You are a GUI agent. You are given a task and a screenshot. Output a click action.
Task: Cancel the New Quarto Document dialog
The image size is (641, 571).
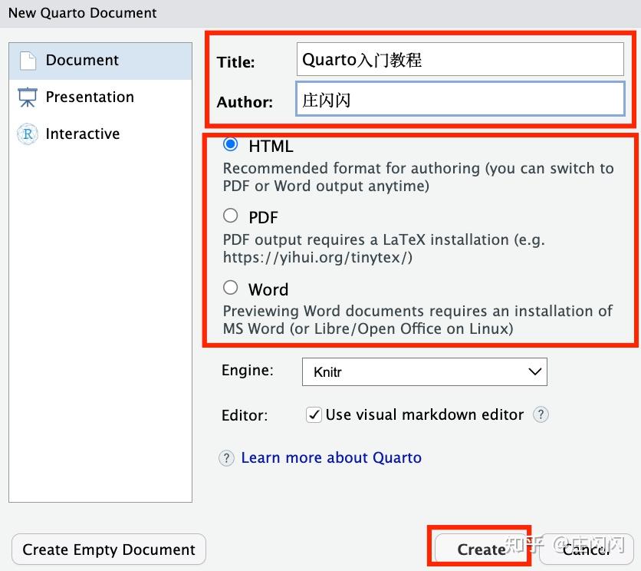coord(587,550)
